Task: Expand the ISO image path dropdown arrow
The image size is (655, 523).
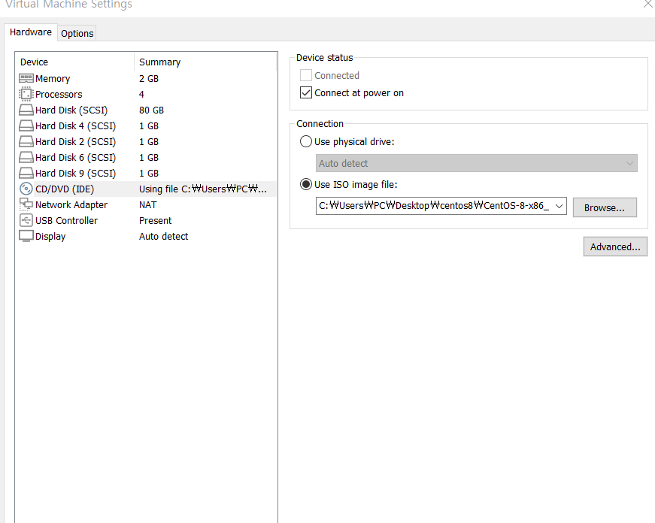Action: pos(559,206)
